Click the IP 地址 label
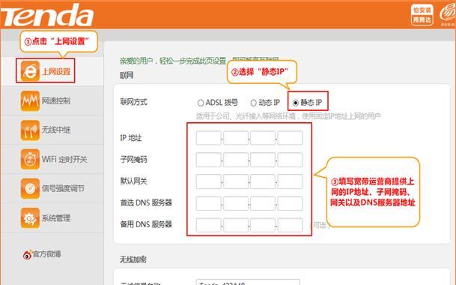 [131, 138]
